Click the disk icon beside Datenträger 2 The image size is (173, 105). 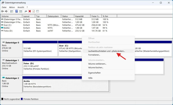[x=3, y=78]
